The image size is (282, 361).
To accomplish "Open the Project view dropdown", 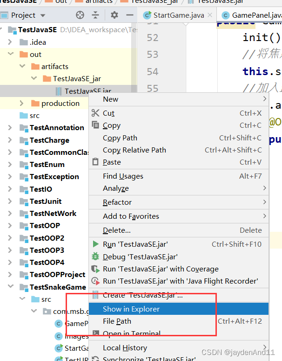I will (43, 15).
